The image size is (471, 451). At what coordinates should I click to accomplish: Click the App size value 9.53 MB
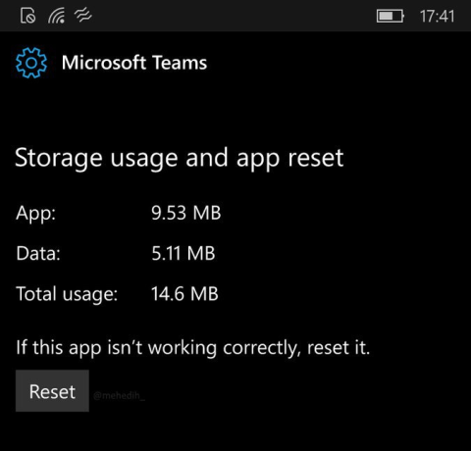[186, 213]
